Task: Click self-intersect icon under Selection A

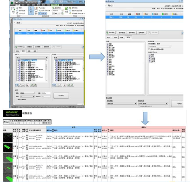Action: coord(27,85)
